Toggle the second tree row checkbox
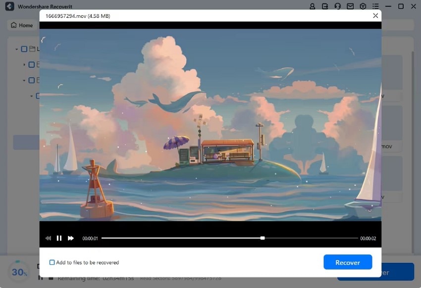 pos(31,65)
